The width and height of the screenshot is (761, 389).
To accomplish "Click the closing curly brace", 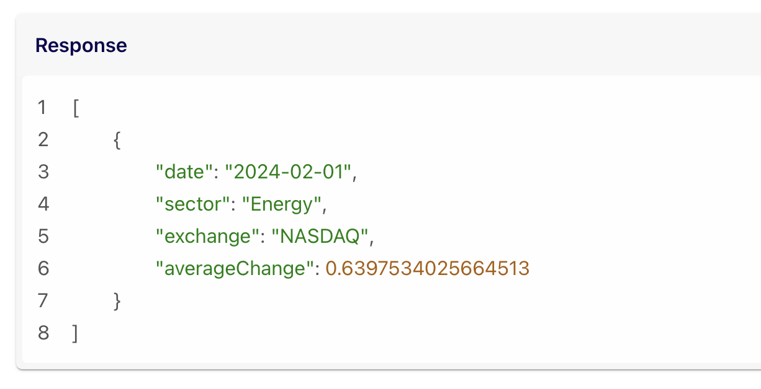I will (117, 301).
